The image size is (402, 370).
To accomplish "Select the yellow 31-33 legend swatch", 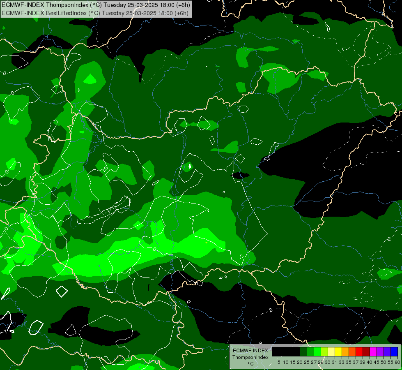I will click(x=338, y=352).
